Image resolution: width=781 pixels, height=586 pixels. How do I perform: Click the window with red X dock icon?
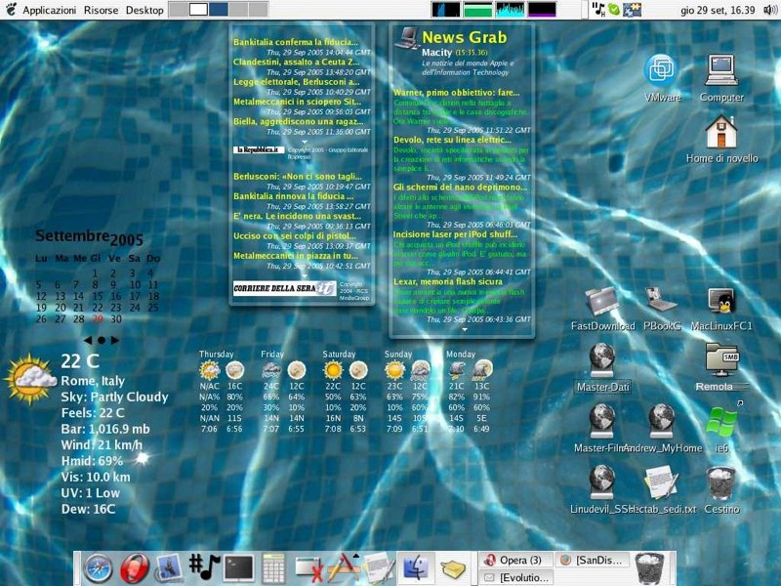coord(308,569)
